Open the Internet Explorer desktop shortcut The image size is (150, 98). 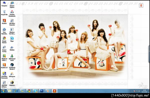pos(12,4)
